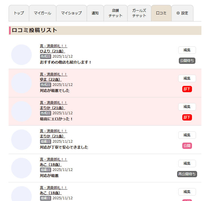Switch to the マイガール tab
Image resolution: width=204 pixels, height=201 pixels.
click(42, 13)
